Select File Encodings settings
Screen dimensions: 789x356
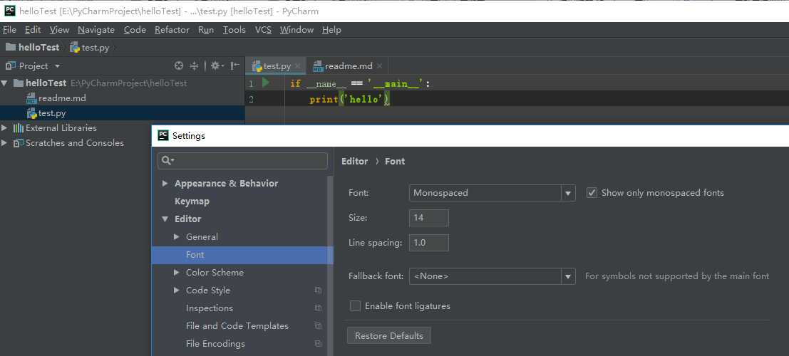215,343
